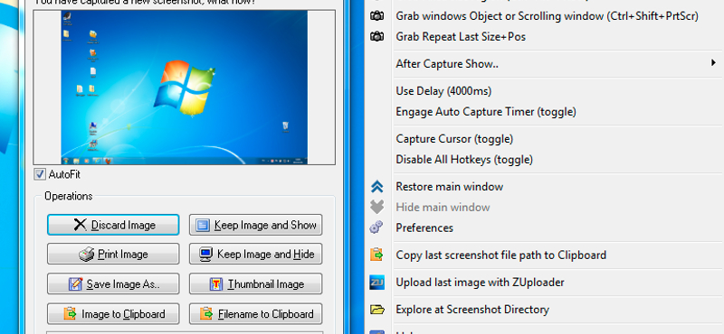Image resolution: width=724 pixels, height=334 pixels.
Task: Click the ZU icon beside Upload last image
Action: pos(376,282)
